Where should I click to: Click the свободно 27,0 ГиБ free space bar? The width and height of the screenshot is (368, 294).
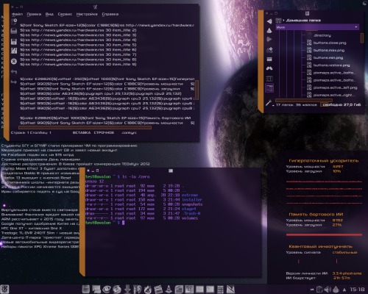(x=341, y=104)
